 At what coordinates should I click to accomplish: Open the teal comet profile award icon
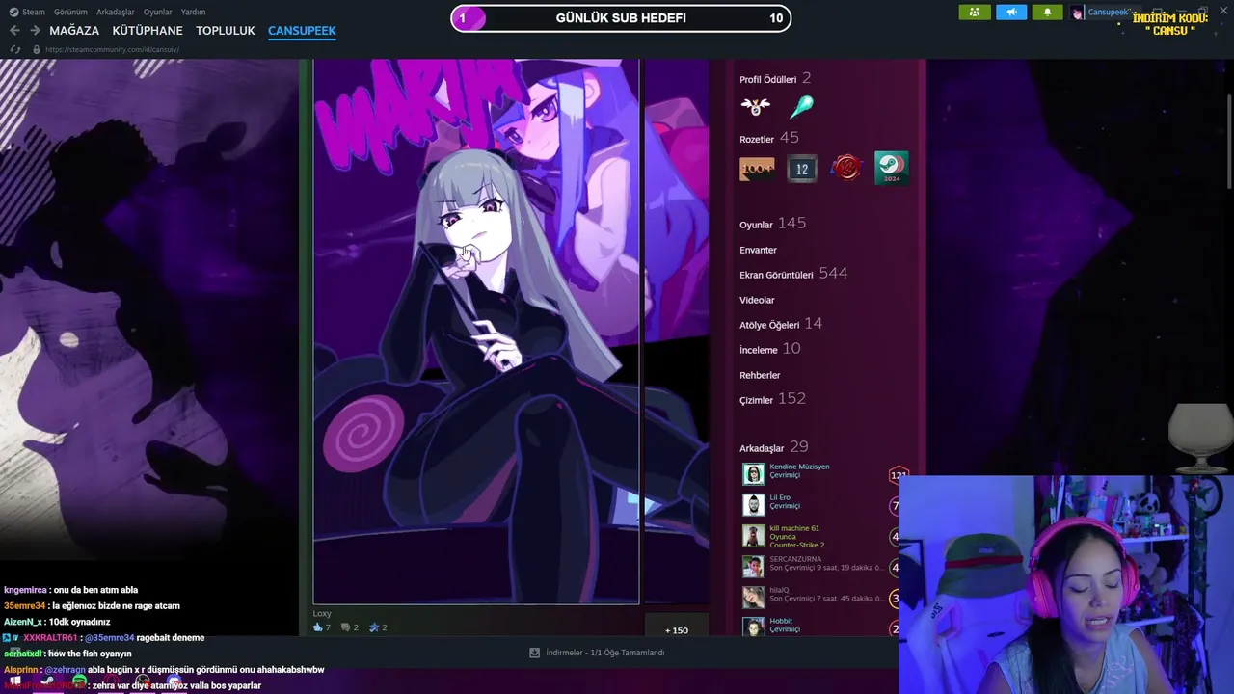[x=801, y=106]
